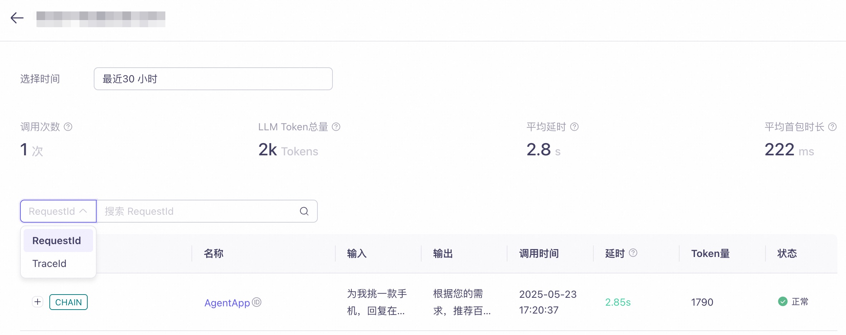
Task: Click the Token量 column header
Action: tap(710, 253)
